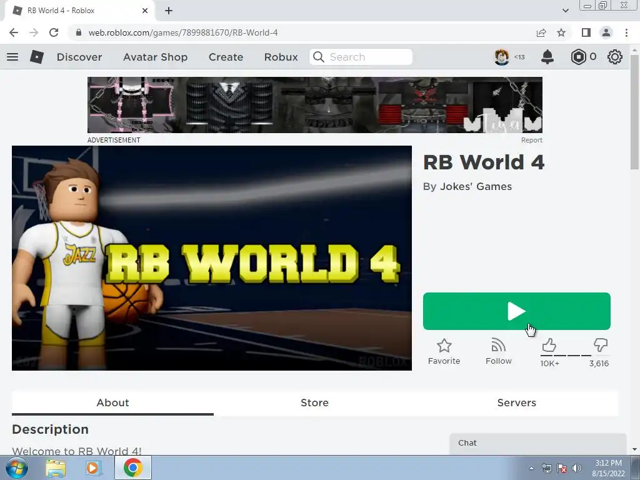Open the Discover page

pyautogui.click(x=79, y=57)
